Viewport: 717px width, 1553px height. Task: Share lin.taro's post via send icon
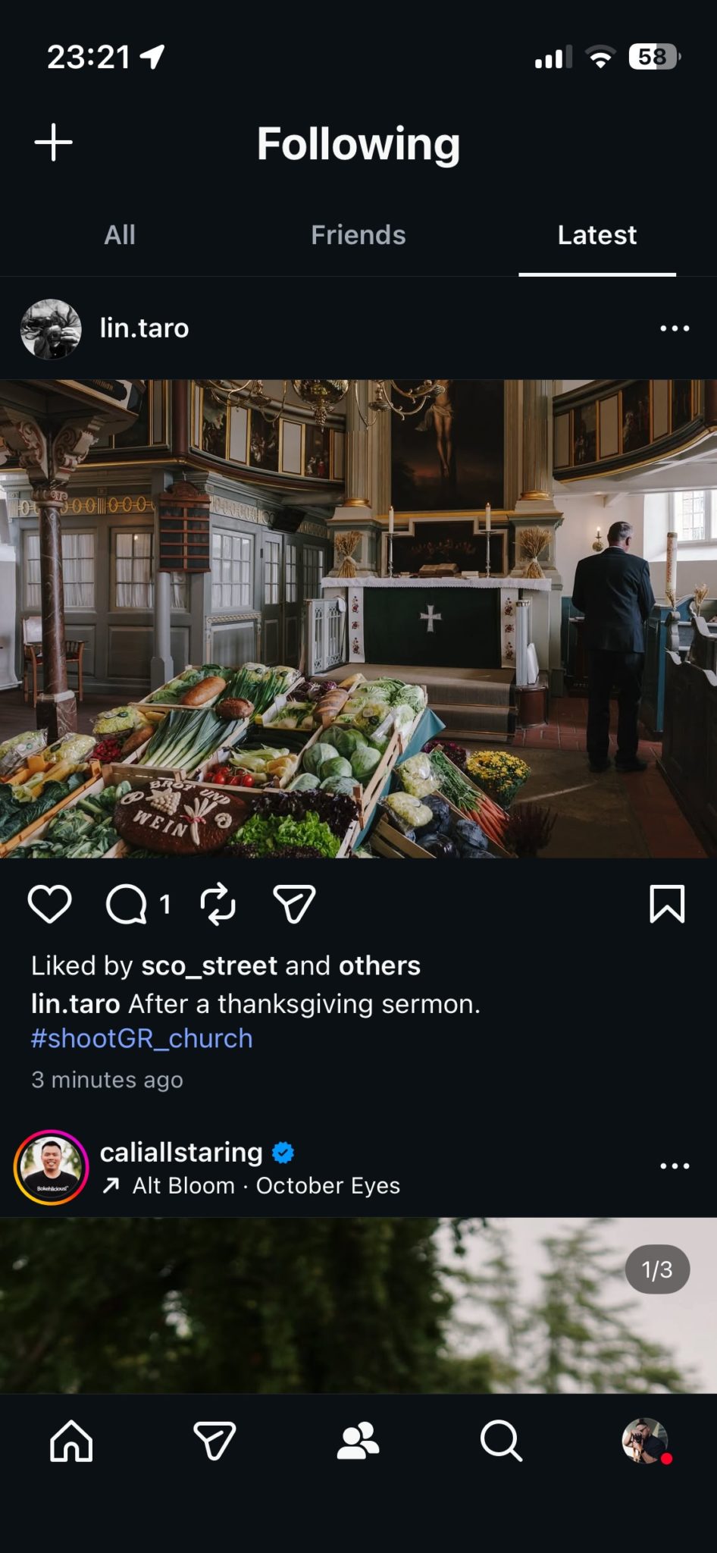click(294, 904)
